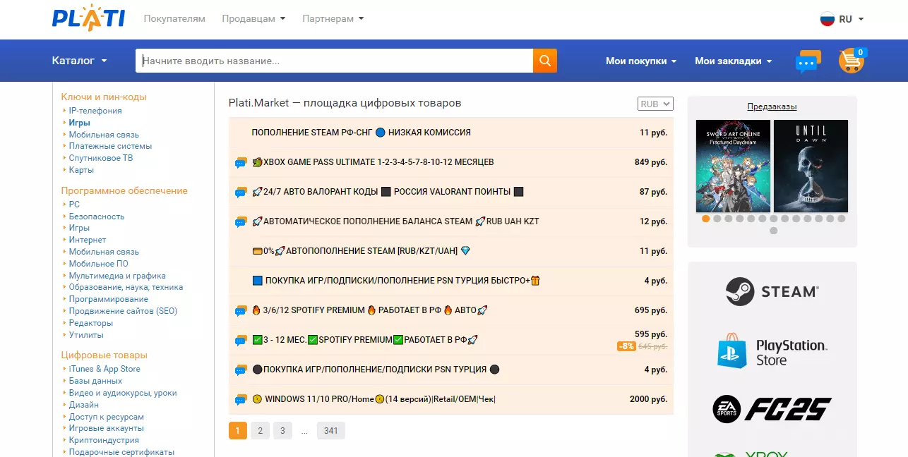This screenshot has width=908, height=457.
Task: Click chat icon beside WINDOWS 11/10 PRO/Home
Action: (x=241, y=400)
